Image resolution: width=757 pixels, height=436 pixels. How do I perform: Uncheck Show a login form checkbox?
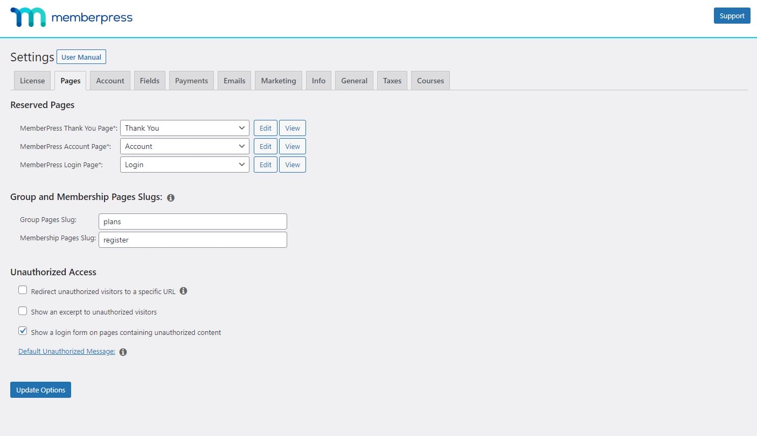[x=23, y=331]
